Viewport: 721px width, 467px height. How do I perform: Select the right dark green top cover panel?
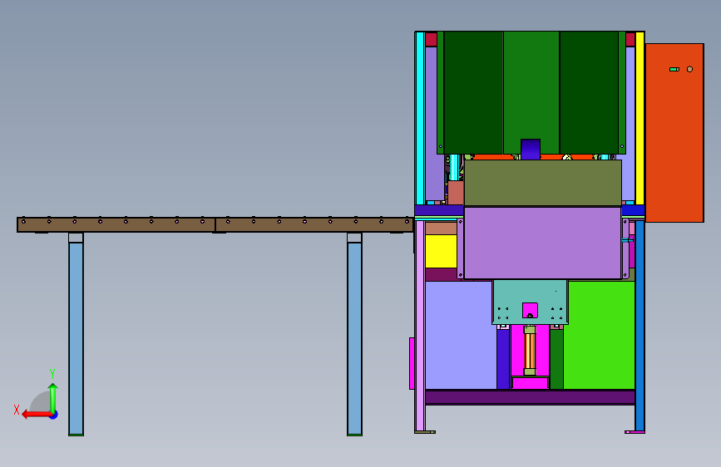pos(589,92)
